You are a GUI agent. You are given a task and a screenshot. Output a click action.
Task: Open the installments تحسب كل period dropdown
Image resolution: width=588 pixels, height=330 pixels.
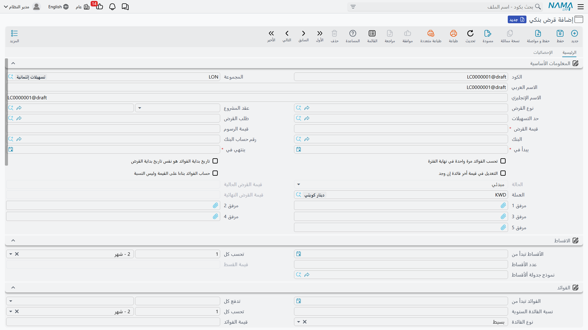[x=11, y=254]
